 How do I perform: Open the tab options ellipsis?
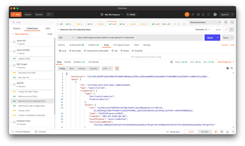(x=184, y=24)
